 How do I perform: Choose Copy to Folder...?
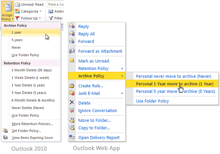[x=94, y=128]
